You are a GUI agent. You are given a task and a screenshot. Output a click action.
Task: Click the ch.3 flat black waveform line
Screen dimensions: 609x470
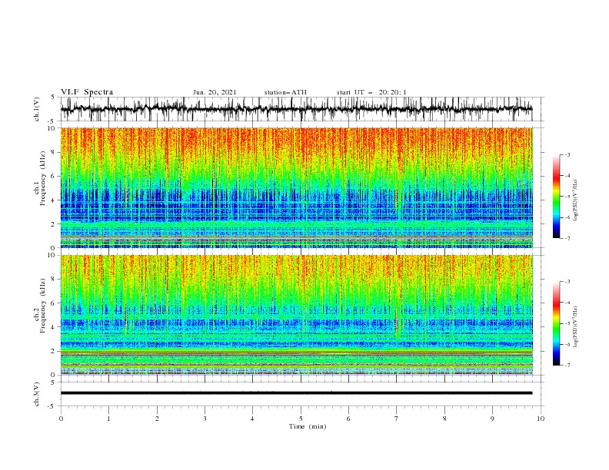[x=296, y=393]
